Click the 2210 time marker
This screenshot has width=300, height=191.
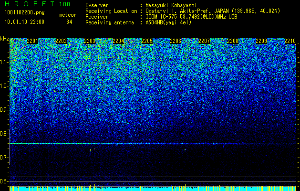click(x=290, y=41)
